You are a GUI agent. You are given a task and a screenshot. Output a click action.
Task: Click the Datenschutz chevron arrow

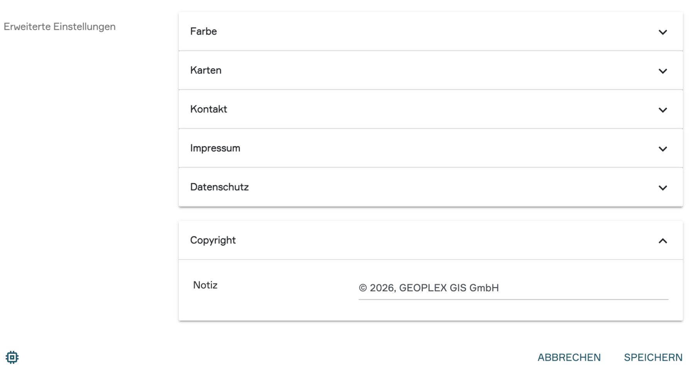point(663,188)
